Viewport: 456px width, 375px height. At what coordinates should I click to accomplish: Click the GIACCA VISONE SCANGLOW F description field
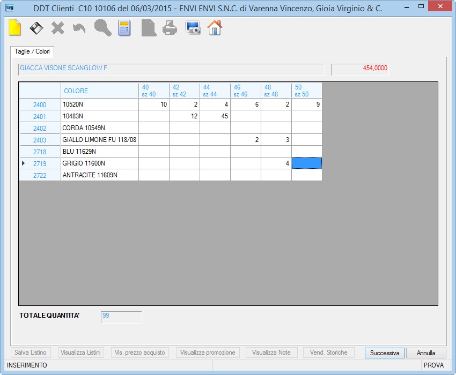pyautogui.click(x=171, y=70)
